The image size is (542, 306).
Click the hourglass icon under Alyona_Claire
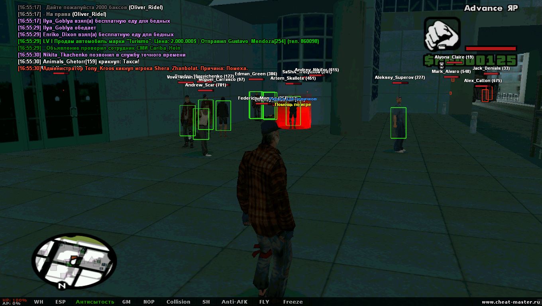[442, 66]
